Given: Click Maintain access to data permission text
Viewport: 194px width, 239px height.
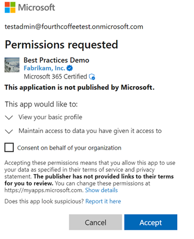Looking at the screenshot, I should (90, 131).
